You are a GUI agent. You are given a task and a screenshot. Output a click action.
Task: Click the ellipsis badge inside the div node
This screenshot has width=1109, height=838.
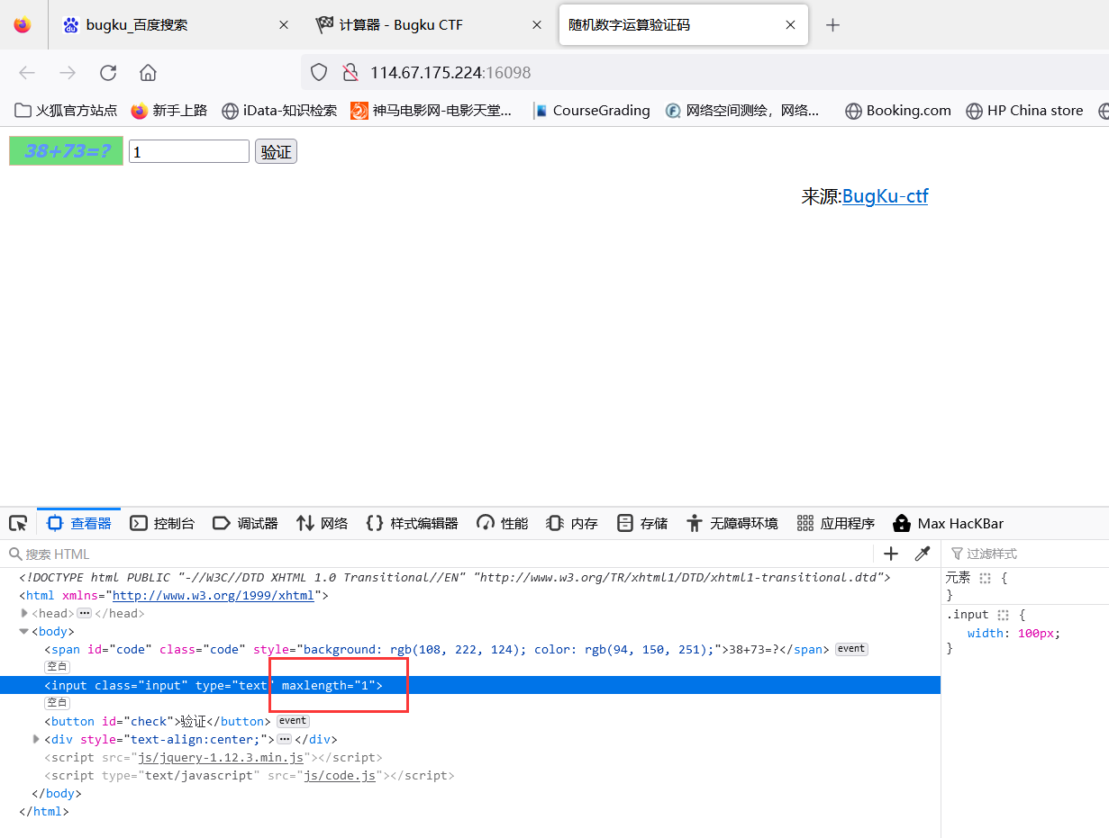tap(284, 739)
